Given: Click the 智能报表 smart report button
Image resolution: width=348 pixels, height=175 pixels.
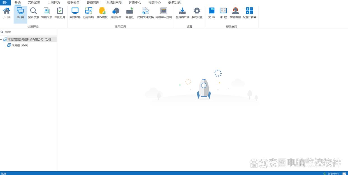Looking at the screenshot, I should pyautogui.click(x=47, y=13).
